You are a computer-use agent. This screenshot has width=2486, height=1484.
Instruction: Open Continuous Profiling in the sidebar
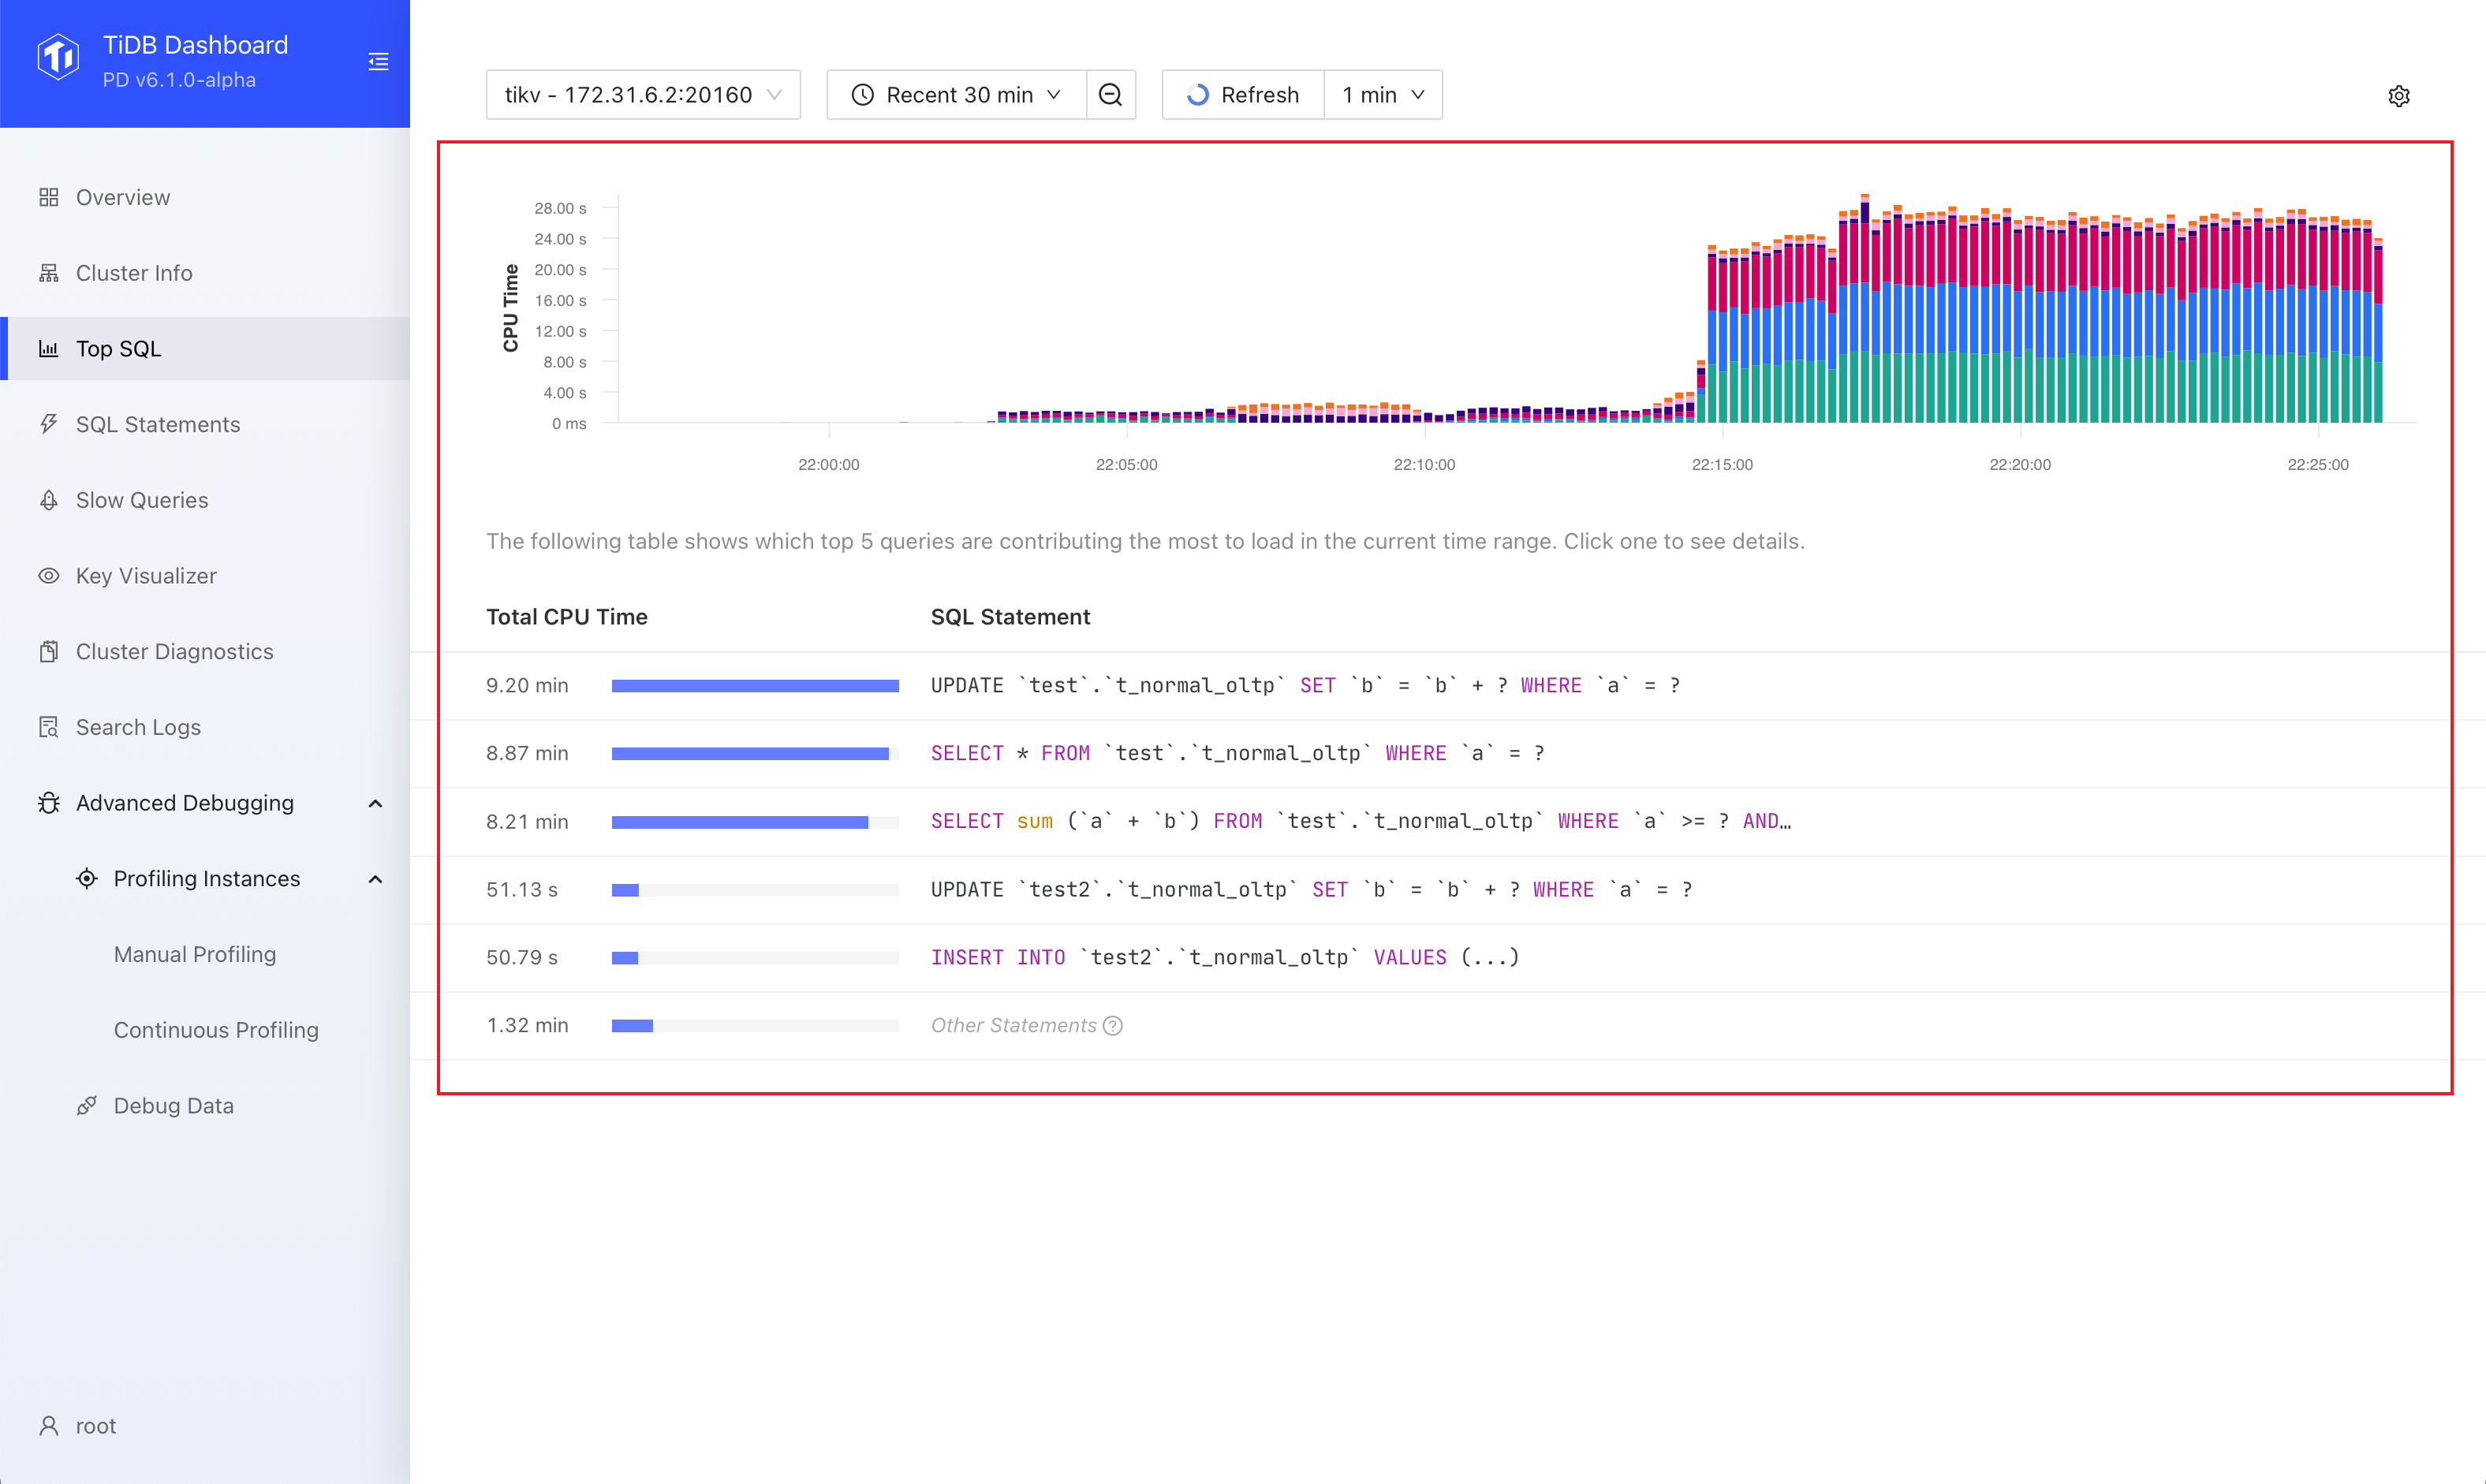click(x=216, y=1030)
